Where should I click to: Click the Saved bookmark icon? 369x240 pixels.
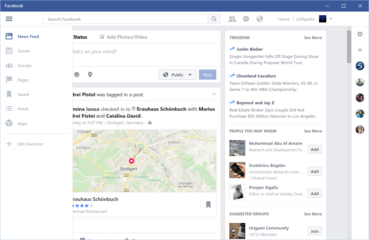(x=9, y=94)
